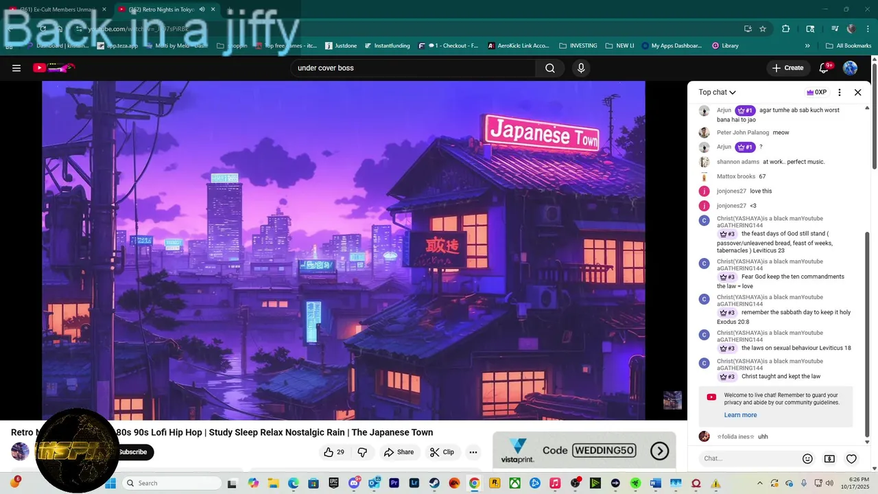Open the Library bookmark
Image resolution: width=878 pixels, height=494 pixels.
coord(725,46)
